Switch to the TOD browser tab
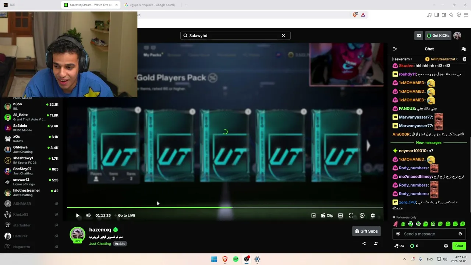Screen dimensions: 471x265 [29, 5]
